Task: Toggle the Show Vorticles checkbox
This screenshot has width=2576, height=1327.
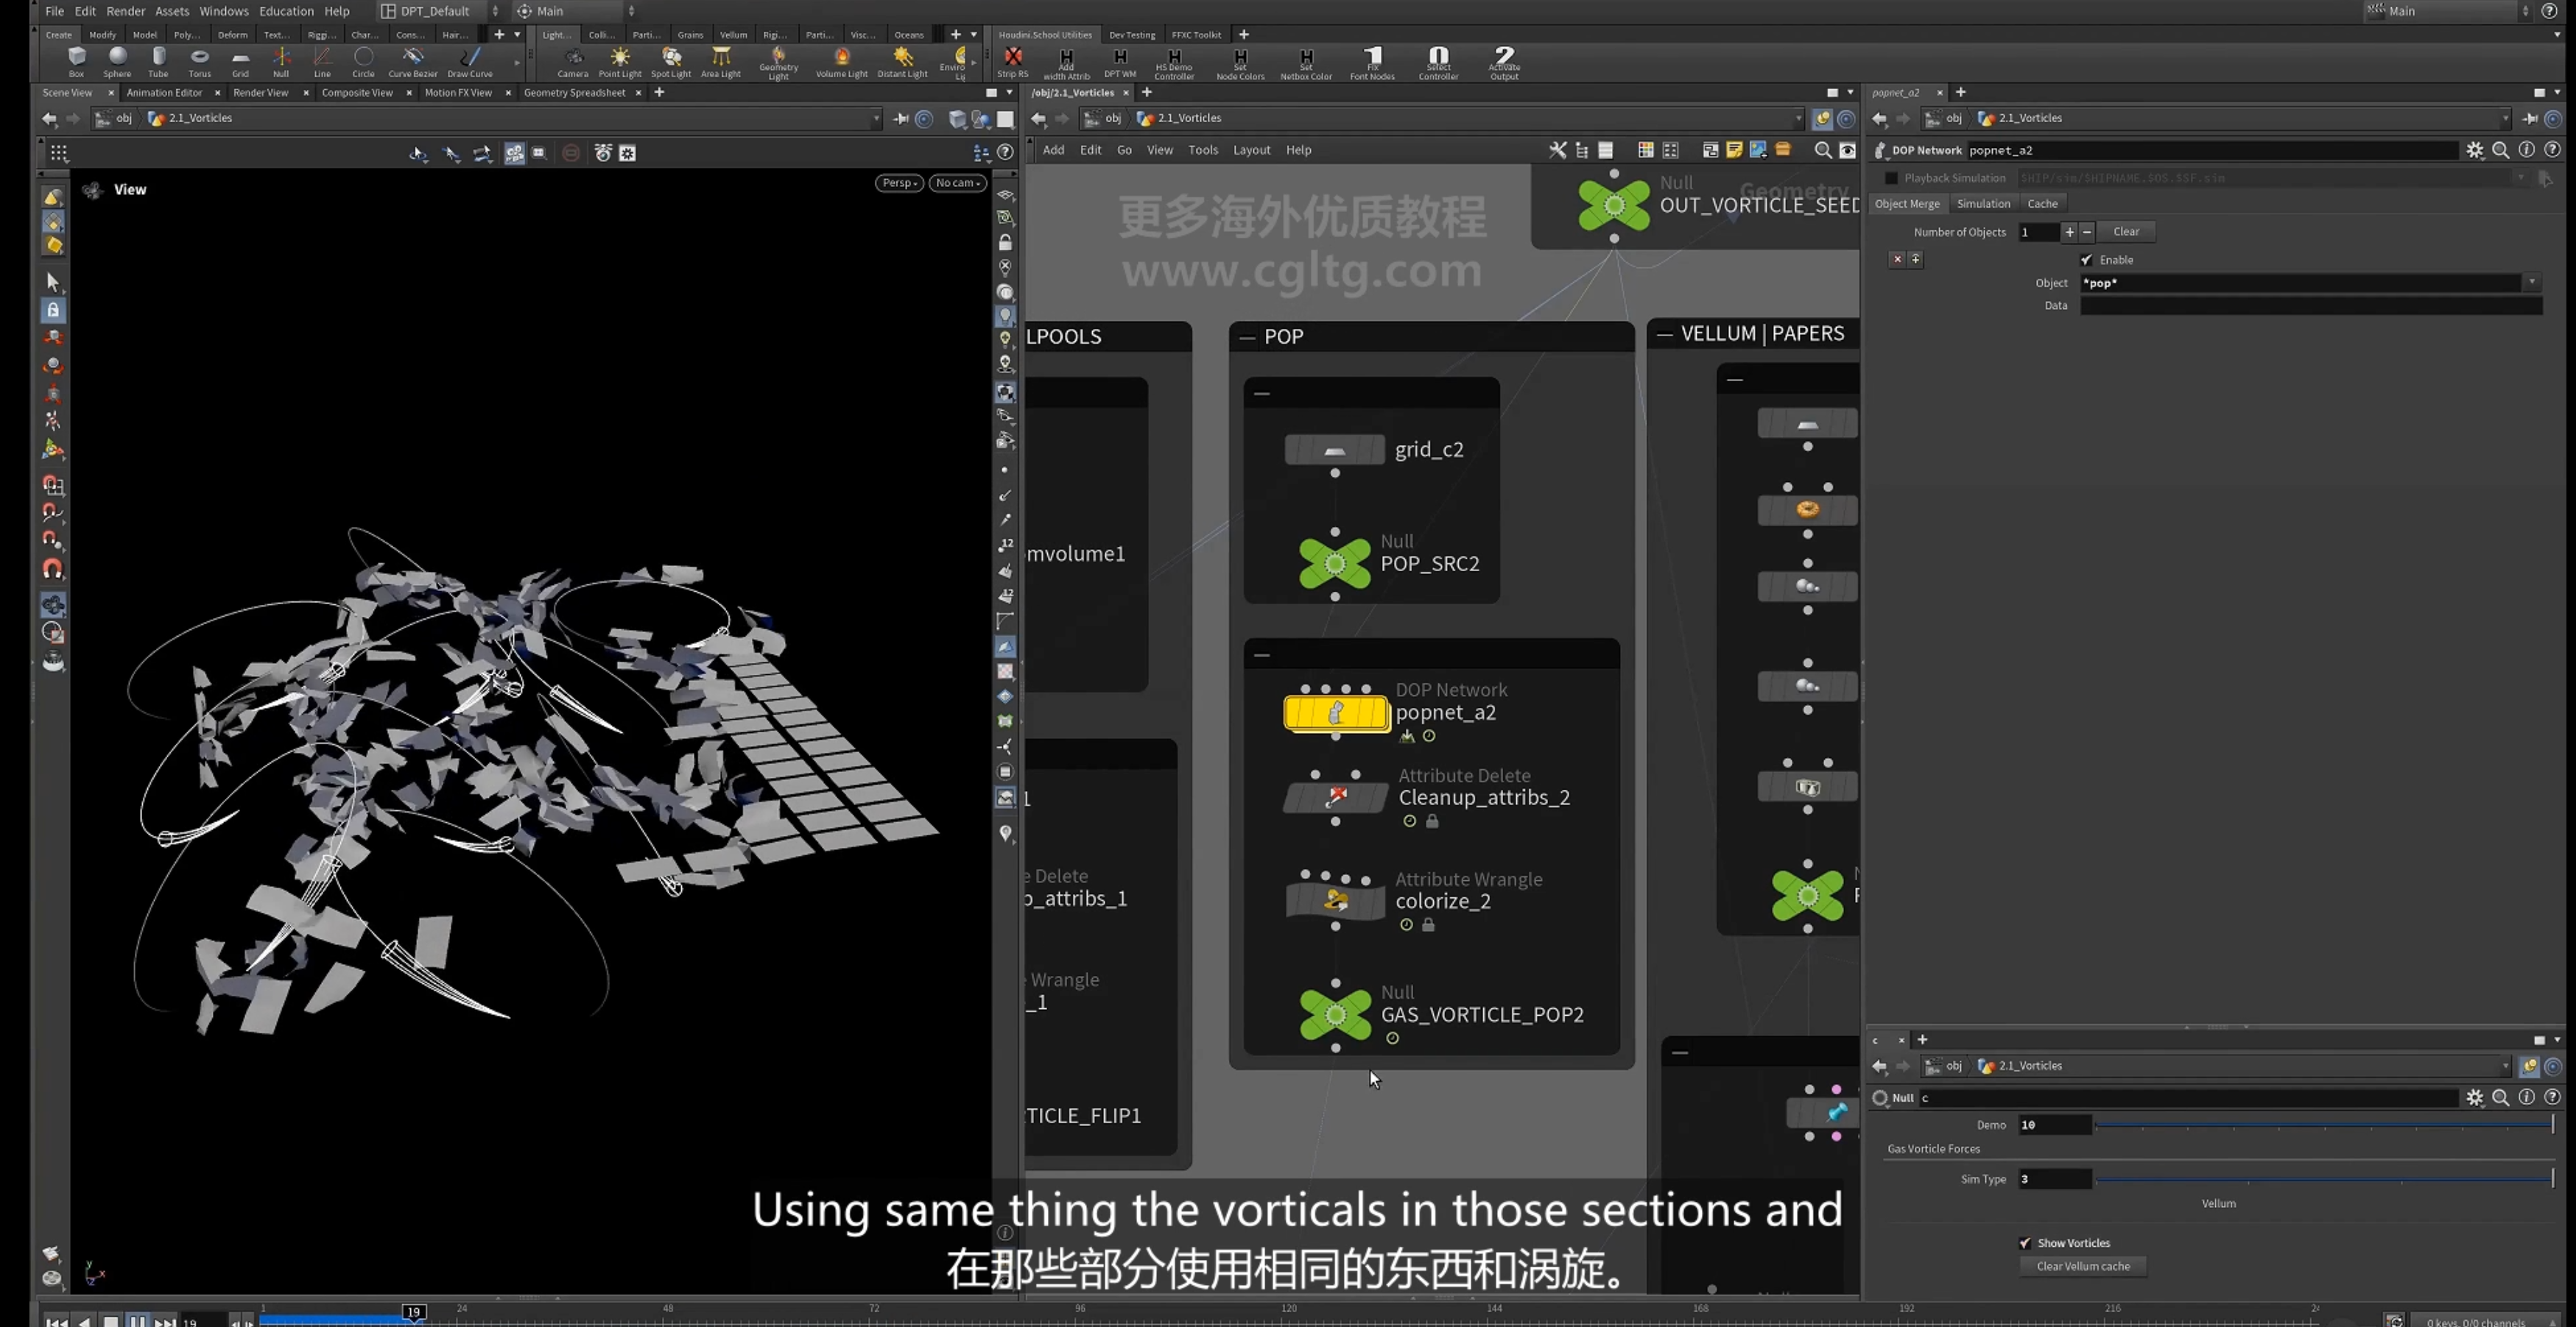Action: [2025, 1243]
